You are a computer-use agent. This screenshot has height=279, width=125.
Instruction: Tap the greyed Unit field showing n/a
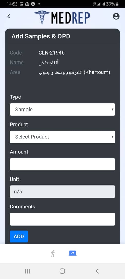tap(62, 192)
